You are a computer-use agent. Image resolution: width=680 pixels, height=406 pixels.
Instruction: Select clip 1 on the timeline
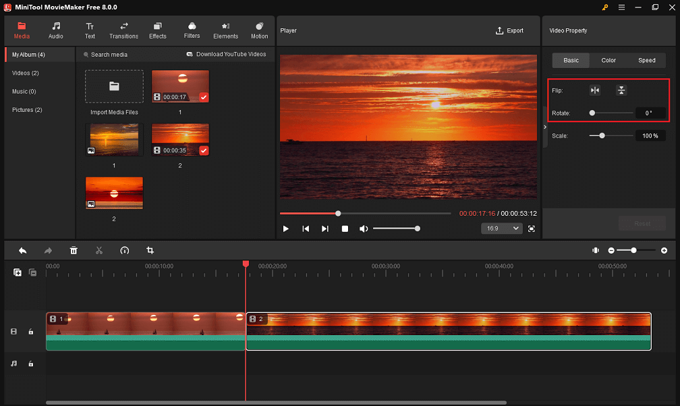(x=146, y=331)
